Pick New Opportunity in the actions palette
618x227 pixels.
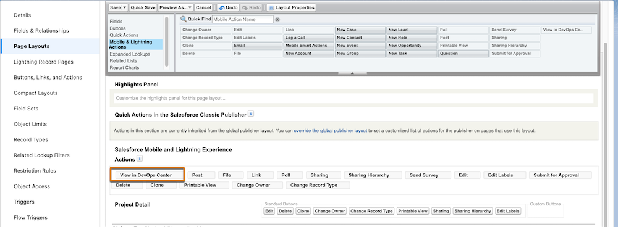[412, 46]
